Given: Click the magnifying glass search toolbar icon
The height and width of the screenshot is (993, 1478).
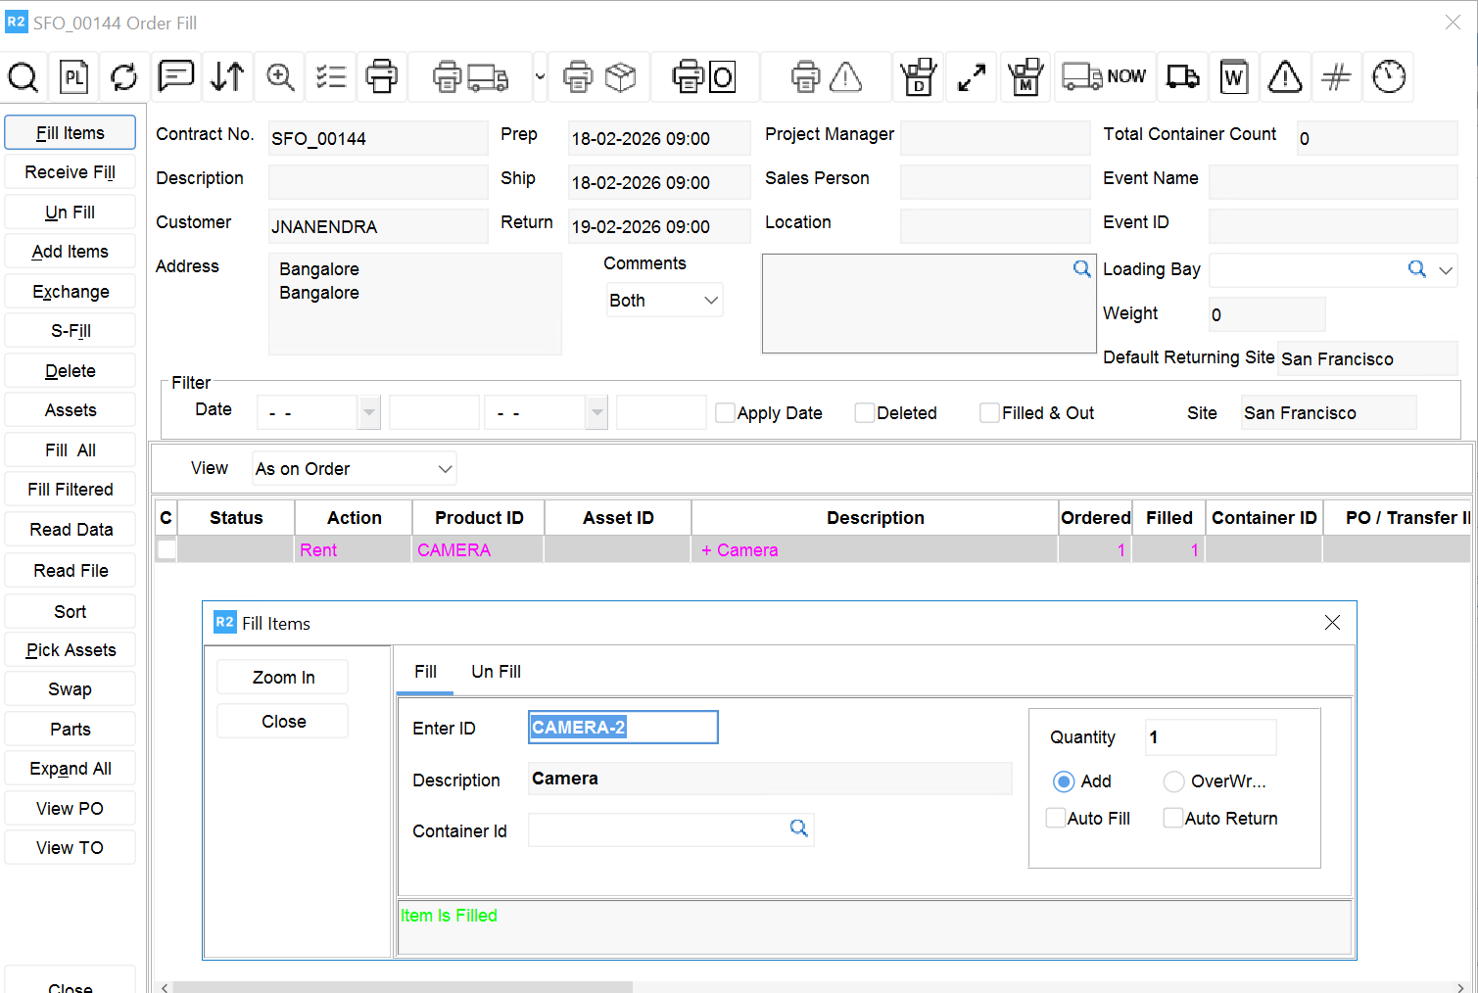Looking at the screenshot, I should pos(24,77).
